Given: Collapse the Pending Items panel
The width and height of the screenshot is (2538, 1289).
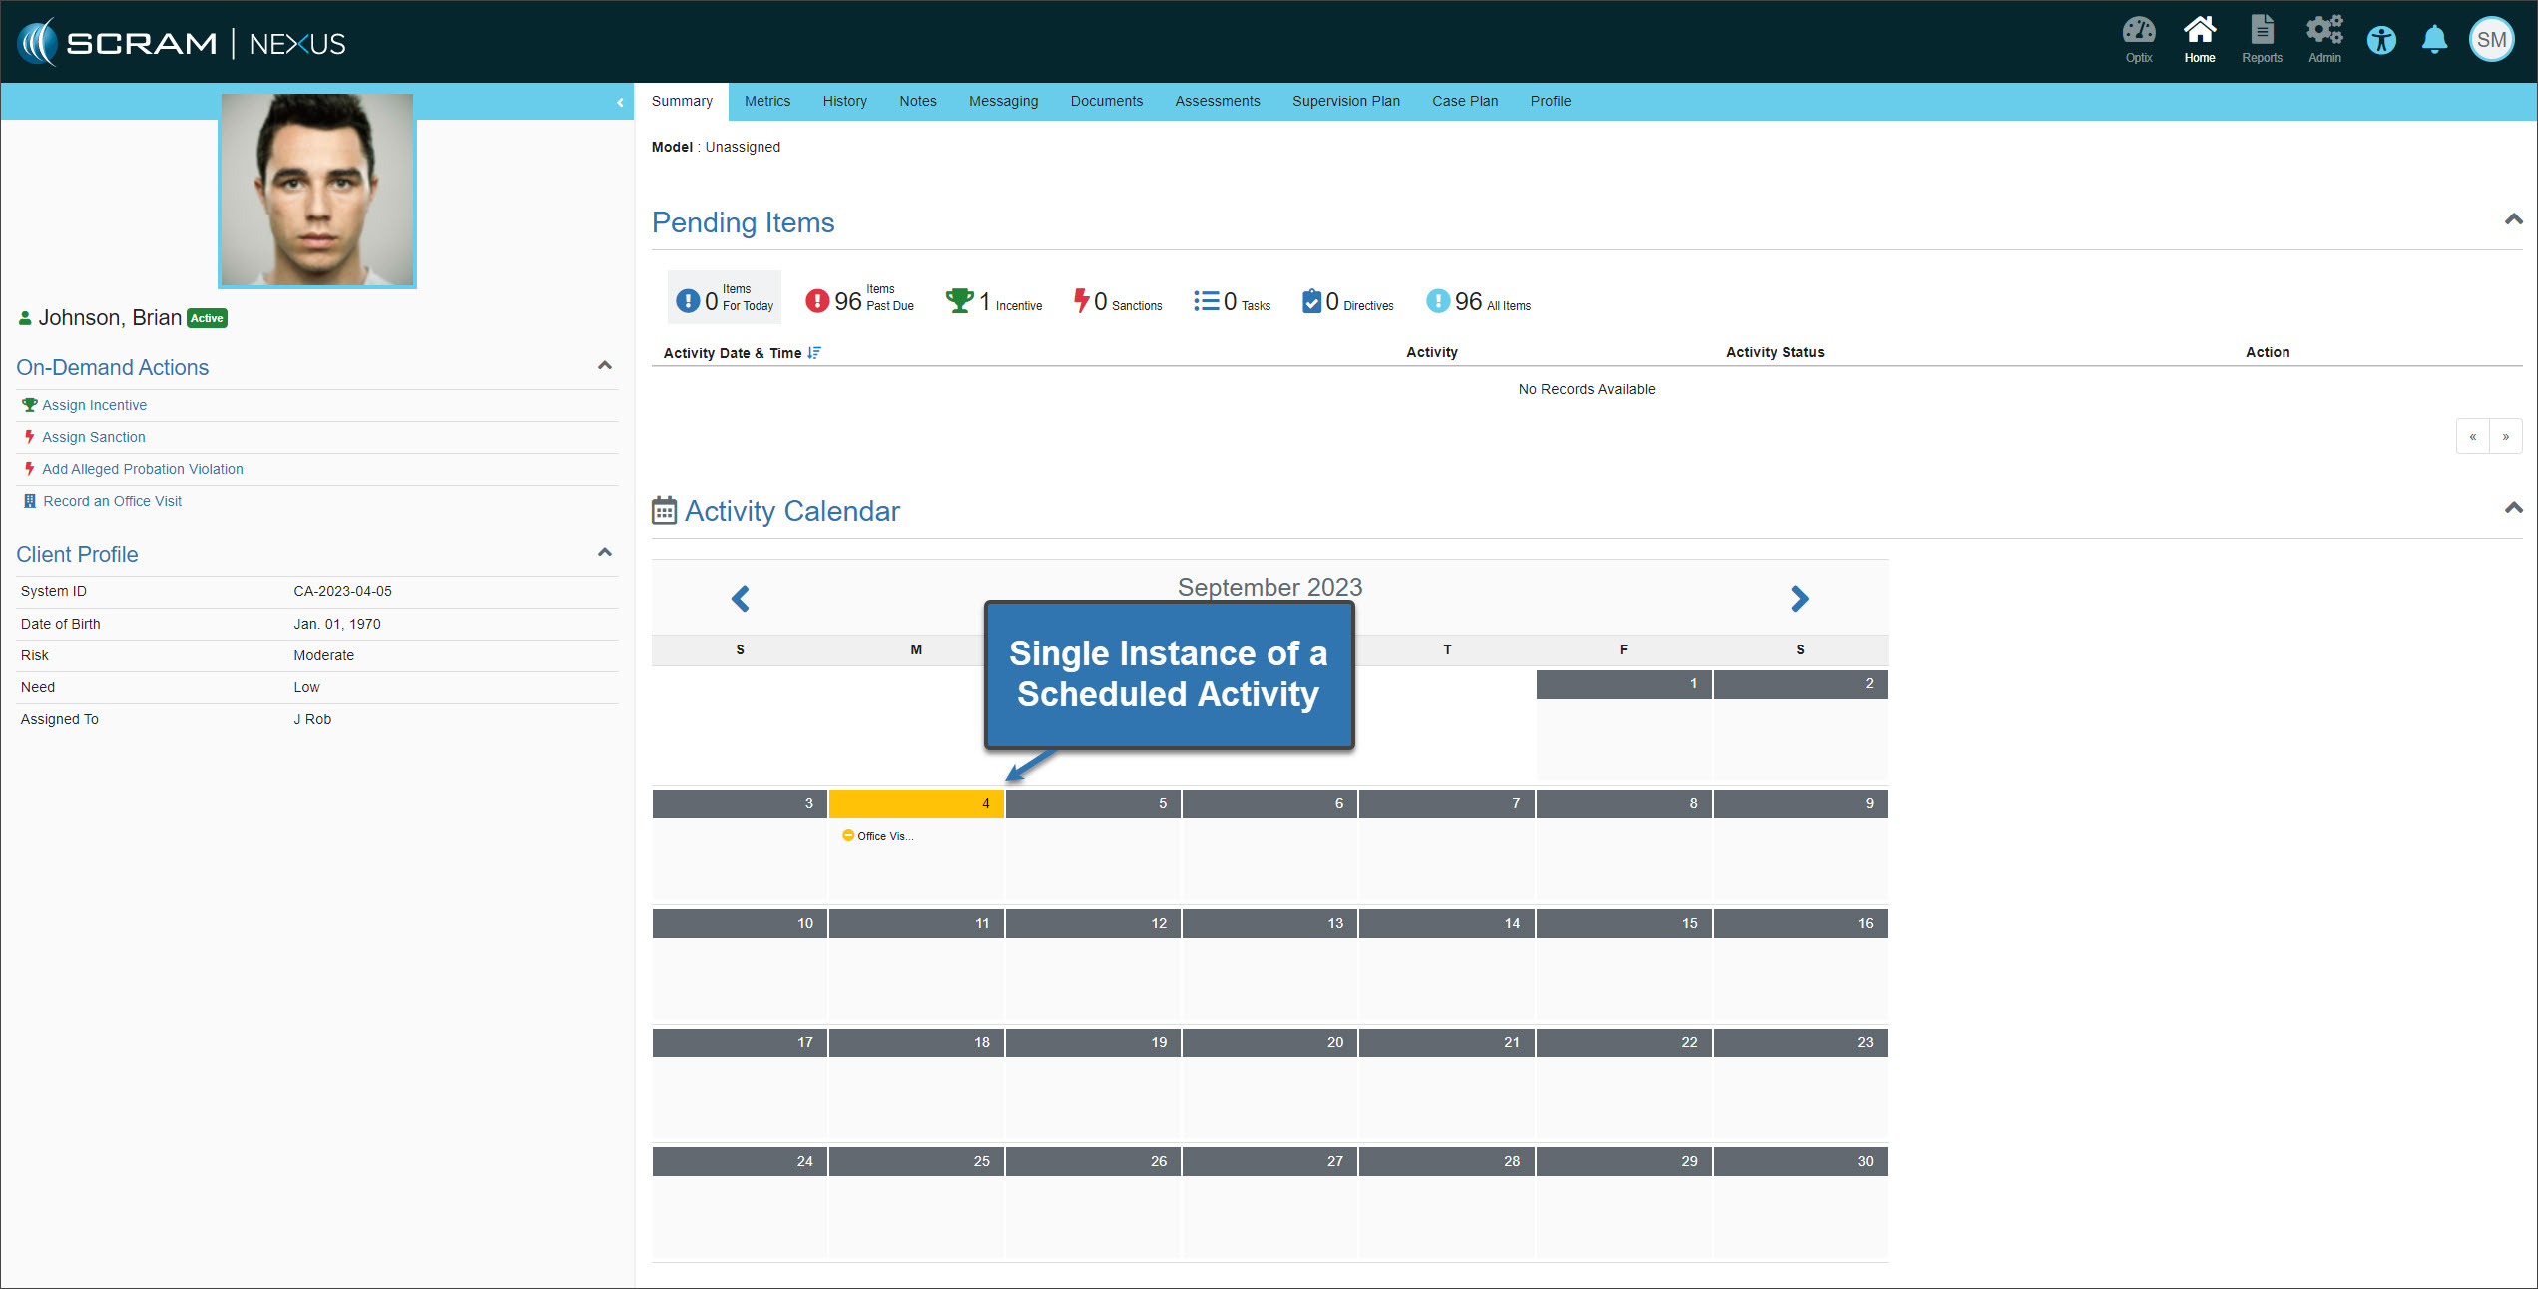Looking at the screenshot, I should point(2513,220).
